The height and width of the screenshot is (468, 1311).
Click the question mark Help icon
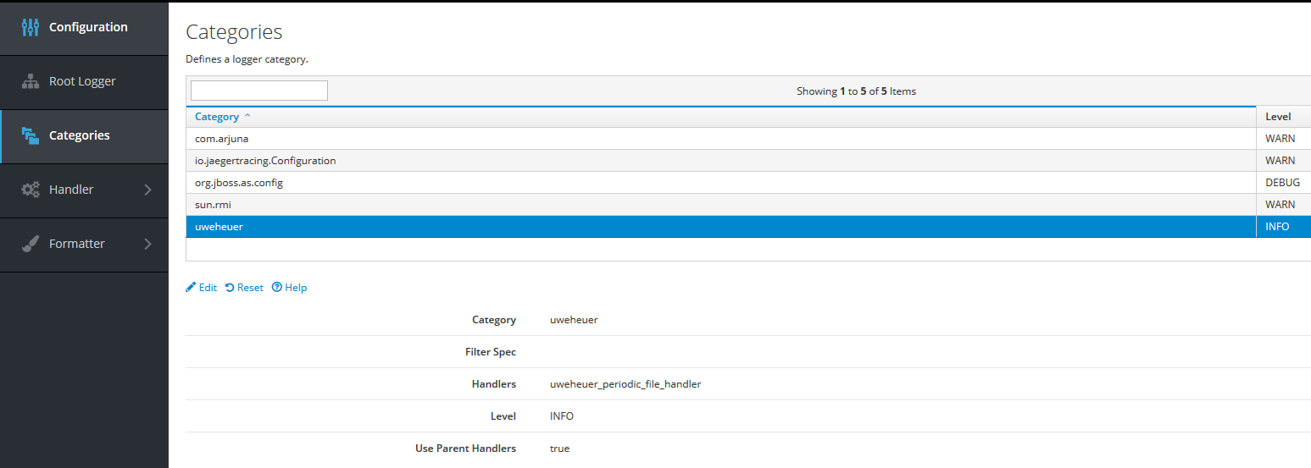(276, 288)
